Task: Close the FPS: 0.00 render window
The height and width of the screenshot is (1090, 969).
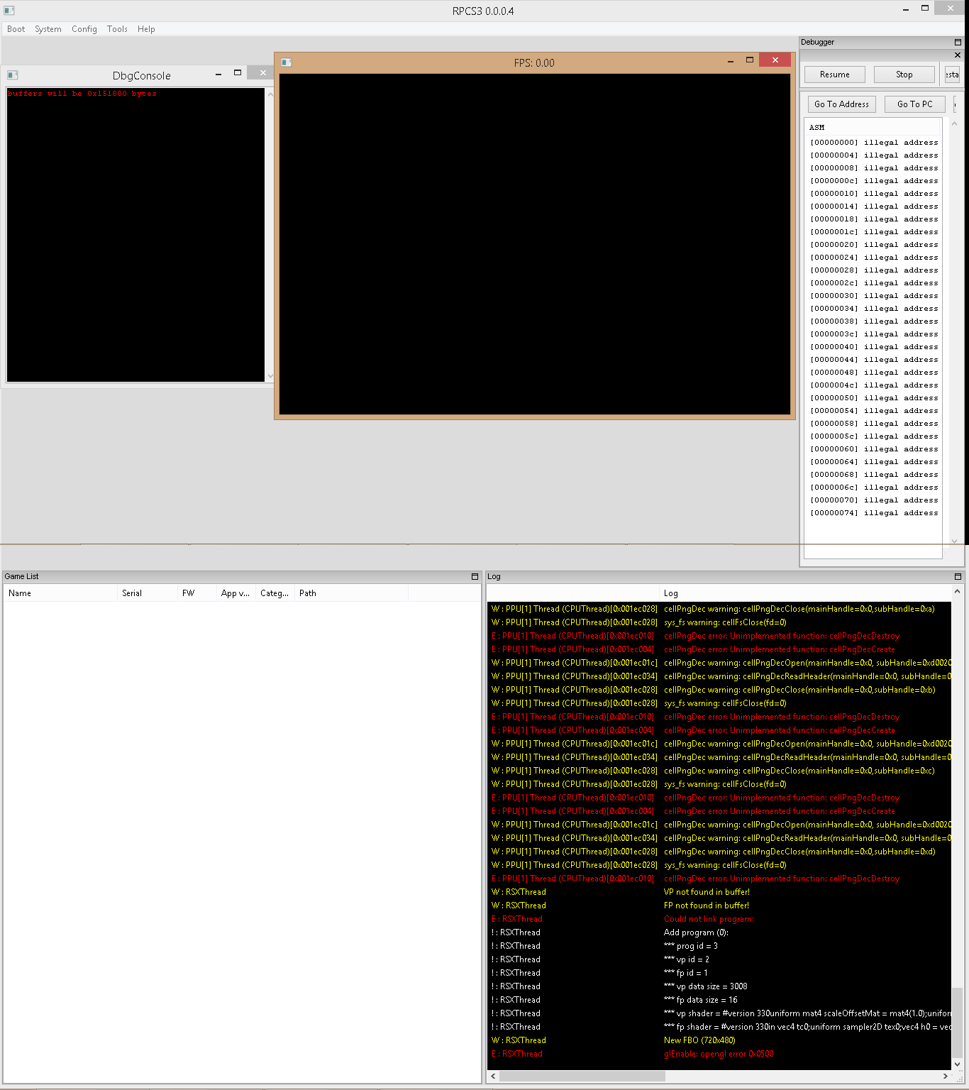Action: coord(775,60)
